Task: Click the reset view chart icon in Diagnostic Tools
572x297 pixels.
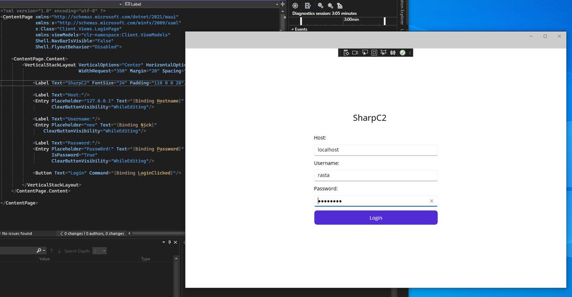Action: (340, 6)
